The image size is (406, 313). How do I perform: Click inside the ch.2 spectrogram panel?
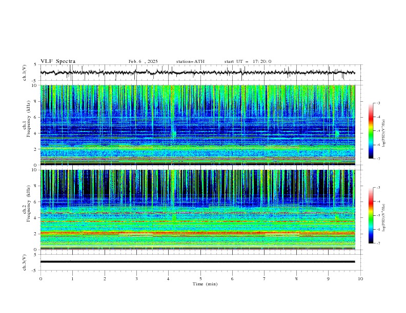[197, 210]
